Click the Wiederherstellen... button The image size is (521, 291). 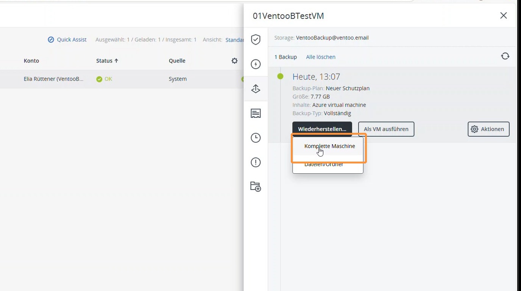(x=322, y=129)
